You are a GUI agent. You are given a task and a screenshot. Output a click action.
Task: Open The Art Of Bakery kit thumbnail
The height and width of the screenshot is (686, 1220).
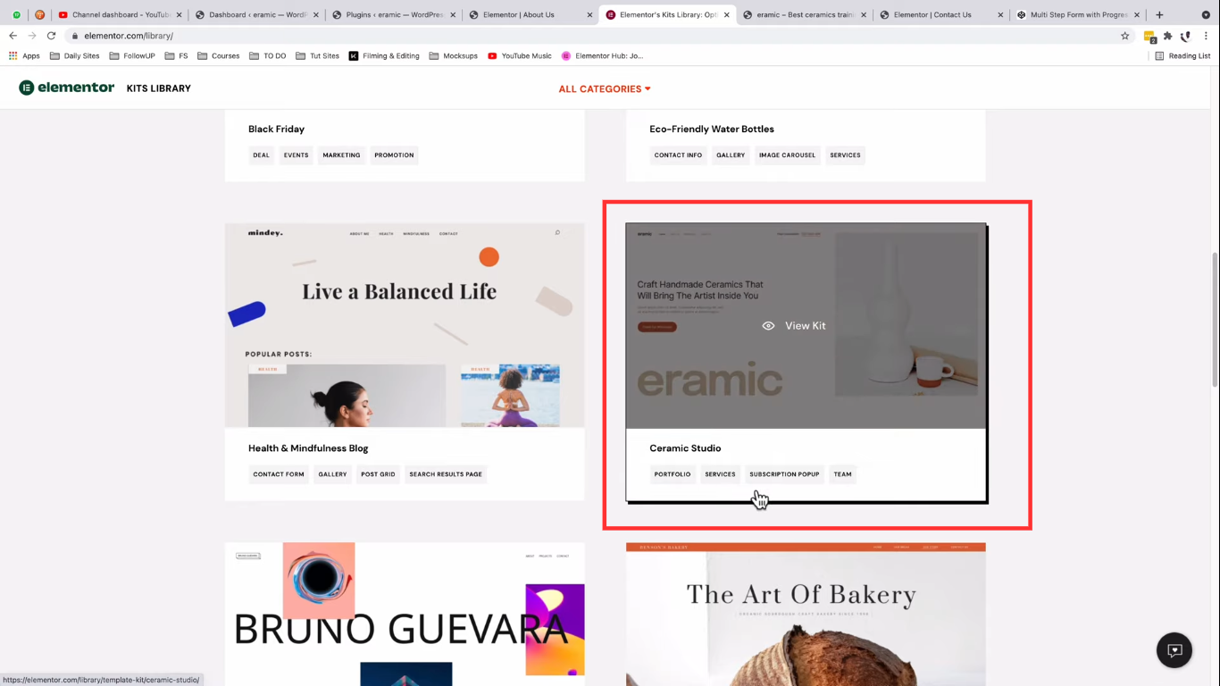pos(806,614)
